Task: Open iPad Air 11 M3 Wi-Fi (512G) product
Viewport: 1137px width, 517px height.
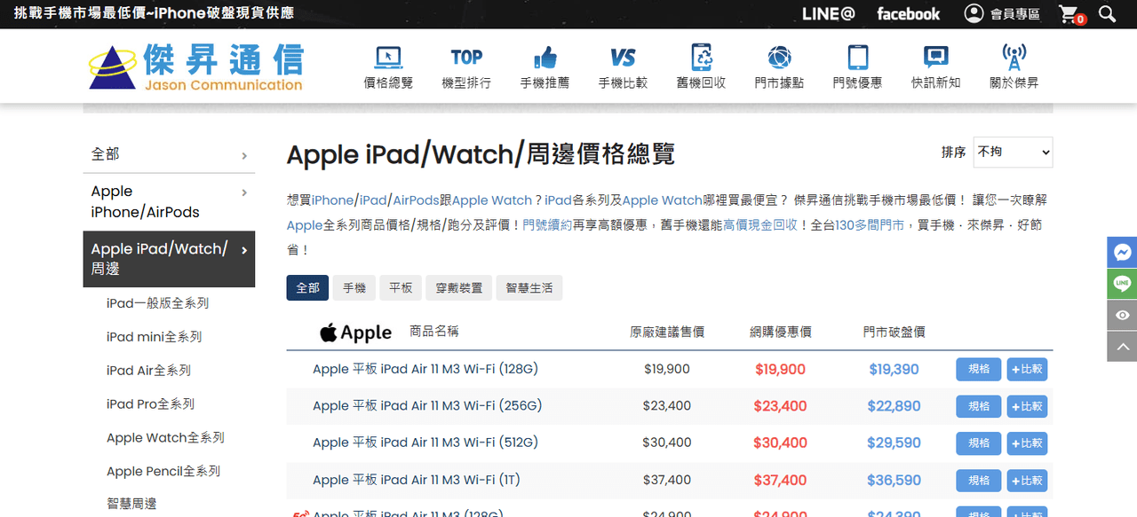Action: point(425,443)
